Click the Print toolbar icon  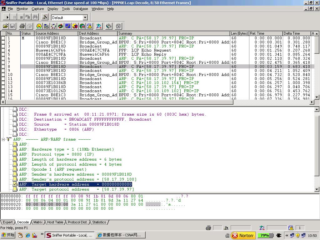tap(22, 26)
